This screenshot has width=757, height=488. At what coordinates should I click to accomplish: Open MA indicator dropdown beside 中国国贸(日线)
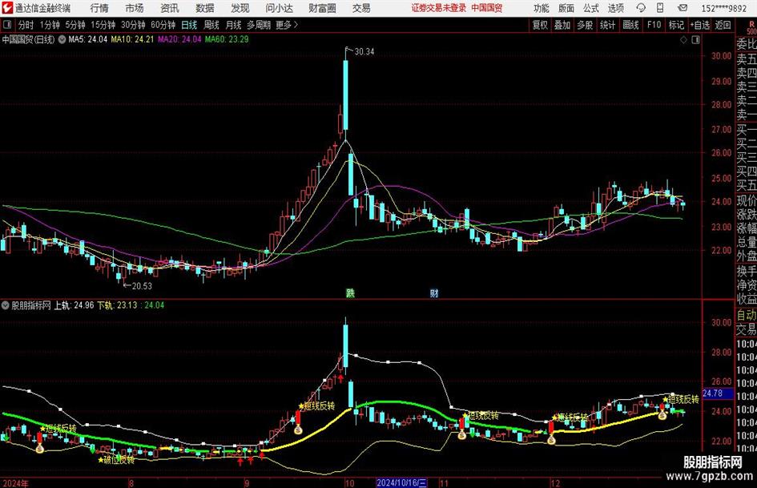tap(62, 39)
